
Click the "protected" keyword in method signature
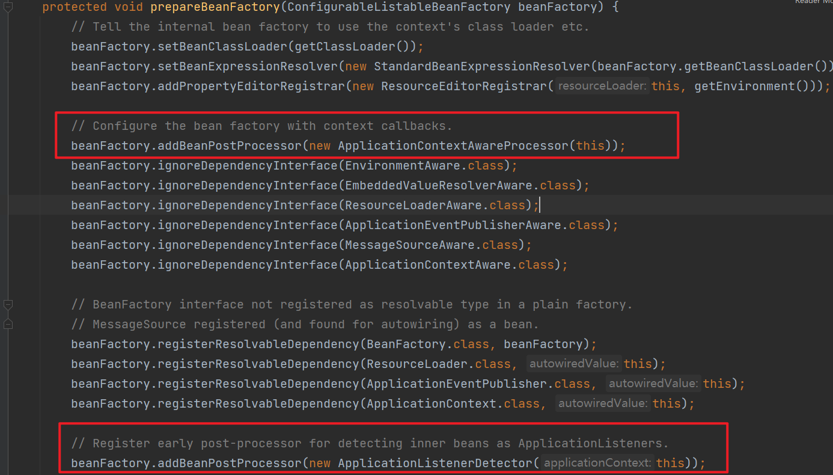(x=75, y=7)
